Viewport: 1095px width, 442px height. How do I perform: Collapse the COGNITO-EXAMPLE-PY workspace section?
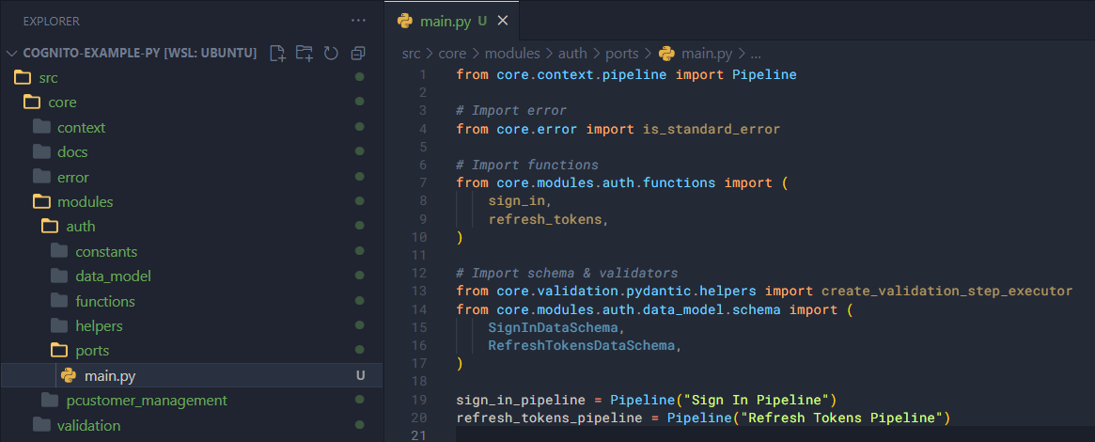coord(12,54)
